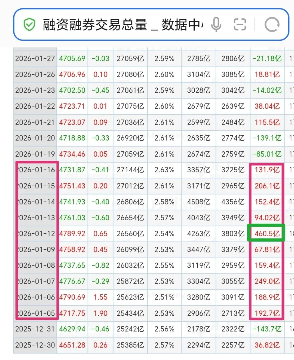Screen dimensions: 294x360
Task: Click net buy cell -21.18亿
Action: point(267,59)
